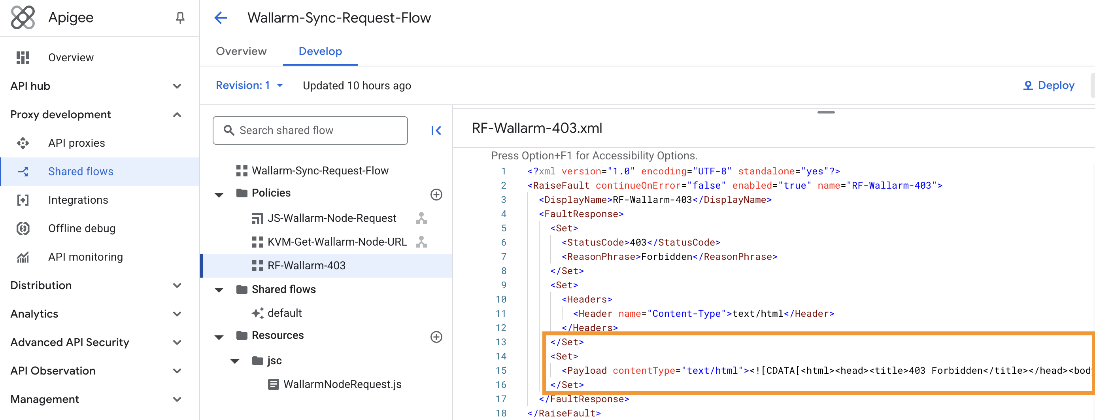Collapse the shared flow file explorer panel
Screen dimensions: 1095x420
(x=436, y=131)
